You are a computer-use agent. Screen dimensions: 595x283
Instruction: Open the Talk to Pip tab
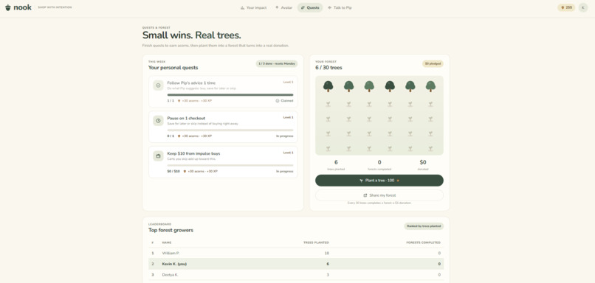click(x=340, y=7)
